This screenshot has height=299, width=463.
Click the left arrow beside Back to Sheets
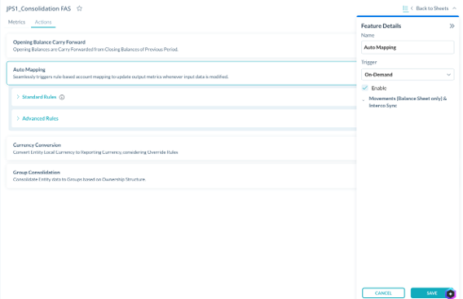(412, 8)
